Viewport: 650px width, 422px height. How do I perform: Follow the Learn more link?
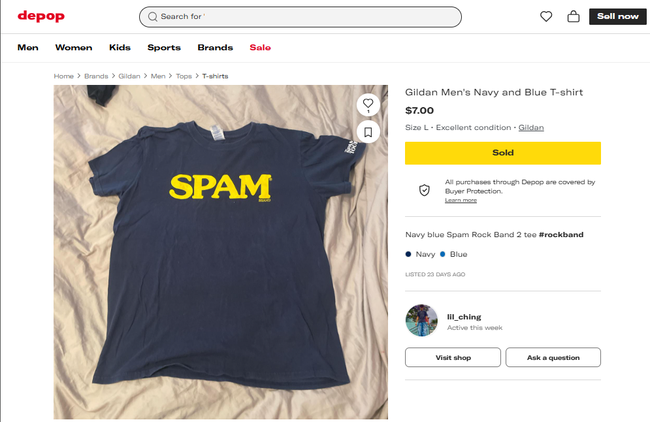[461, 200]
